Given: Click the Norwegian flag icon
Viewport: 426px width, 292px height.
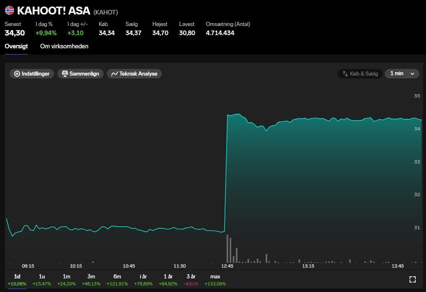Looking at the screenshot, I should pyautogui.click(x=9, y=11).
